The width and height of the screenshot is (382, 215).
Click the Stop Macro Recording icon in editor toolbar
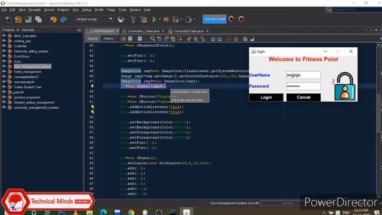pyautogui.click(x=236, y=38)
